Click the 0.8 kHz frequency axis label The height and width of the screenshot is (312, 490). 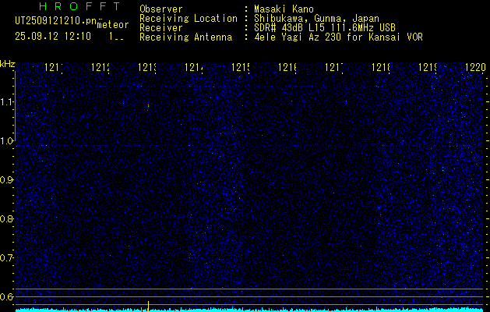6,218
